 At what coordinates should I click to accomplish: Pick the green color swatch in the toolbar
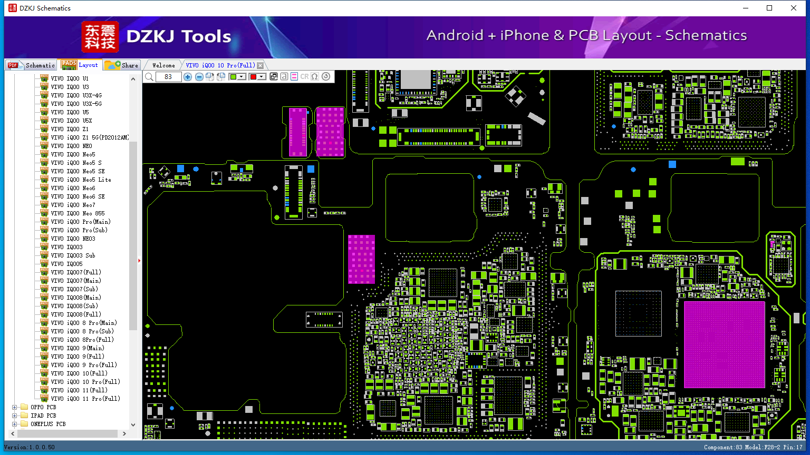233,77
